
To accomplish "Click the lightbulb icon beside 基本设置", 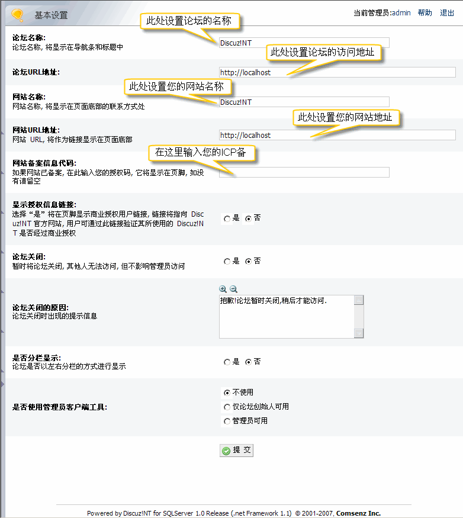I will pyautogui.click(x=17, y=14).
